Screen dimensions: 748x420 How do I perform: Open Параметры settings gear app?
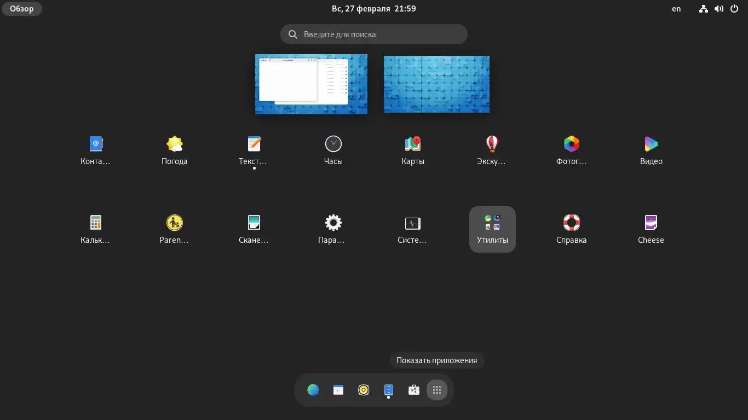click(333, 229)
